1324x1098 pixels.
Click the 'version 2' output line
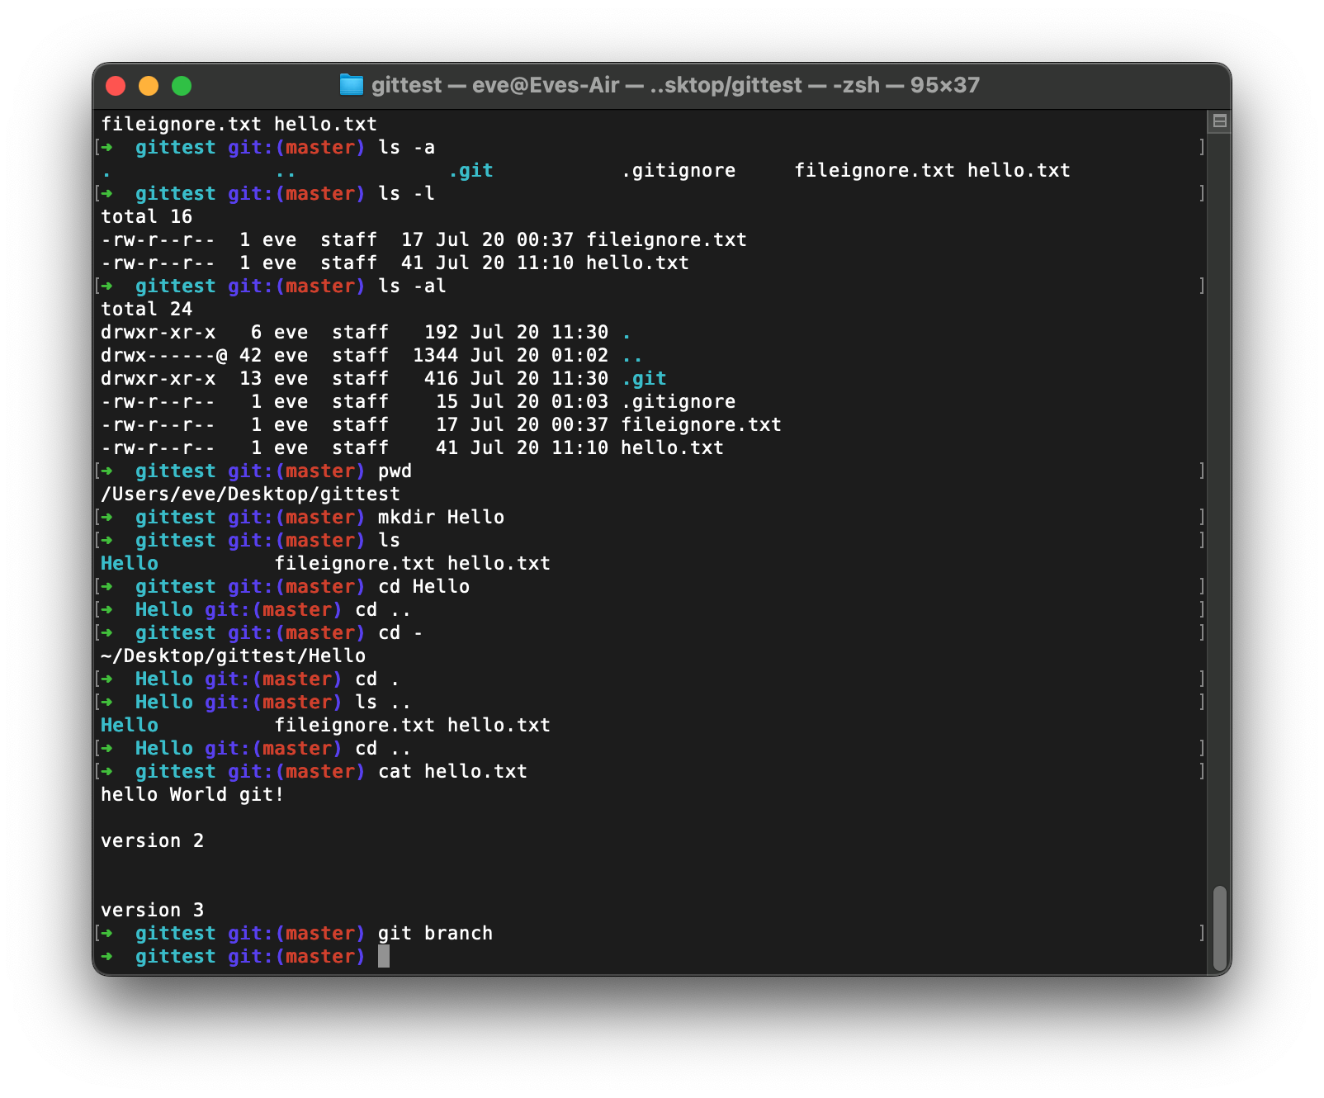153,840
